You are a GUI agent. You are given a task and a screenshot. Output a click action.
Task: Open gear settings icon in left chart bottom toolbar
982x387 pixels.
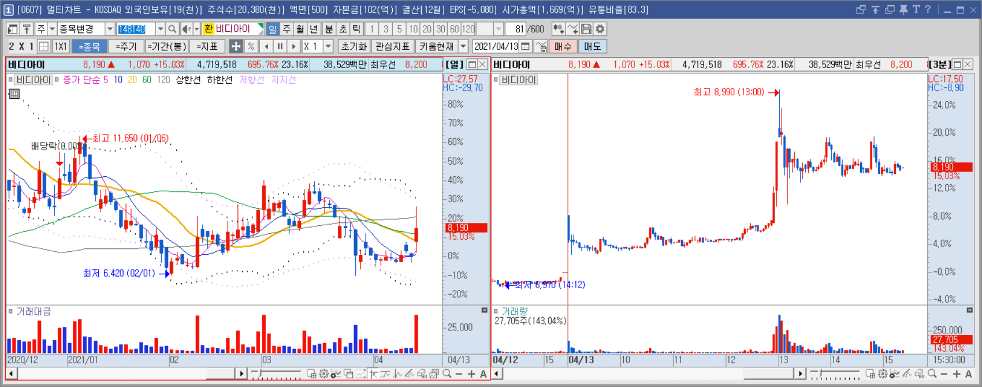pos(324,374)
